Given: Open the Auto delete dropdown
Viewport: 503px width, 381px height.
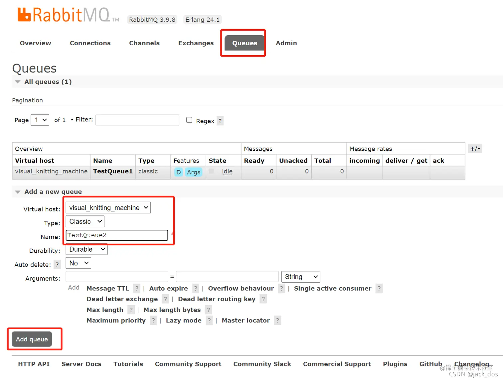Looking at the screenshot, I should click(x=79, y=263).
